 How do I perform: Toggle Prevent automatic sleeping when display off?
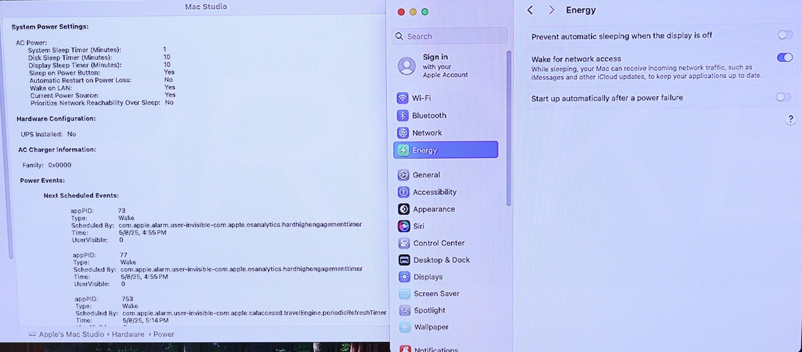[x=785, y=35]
